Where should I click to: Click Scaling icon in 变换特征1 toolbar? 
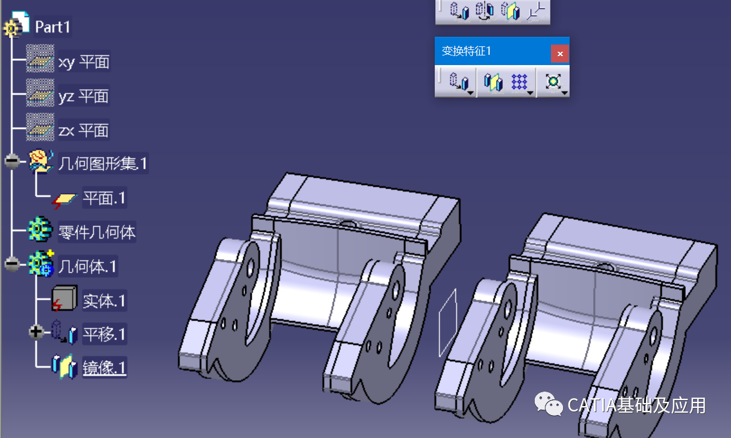tap(553, 81)
